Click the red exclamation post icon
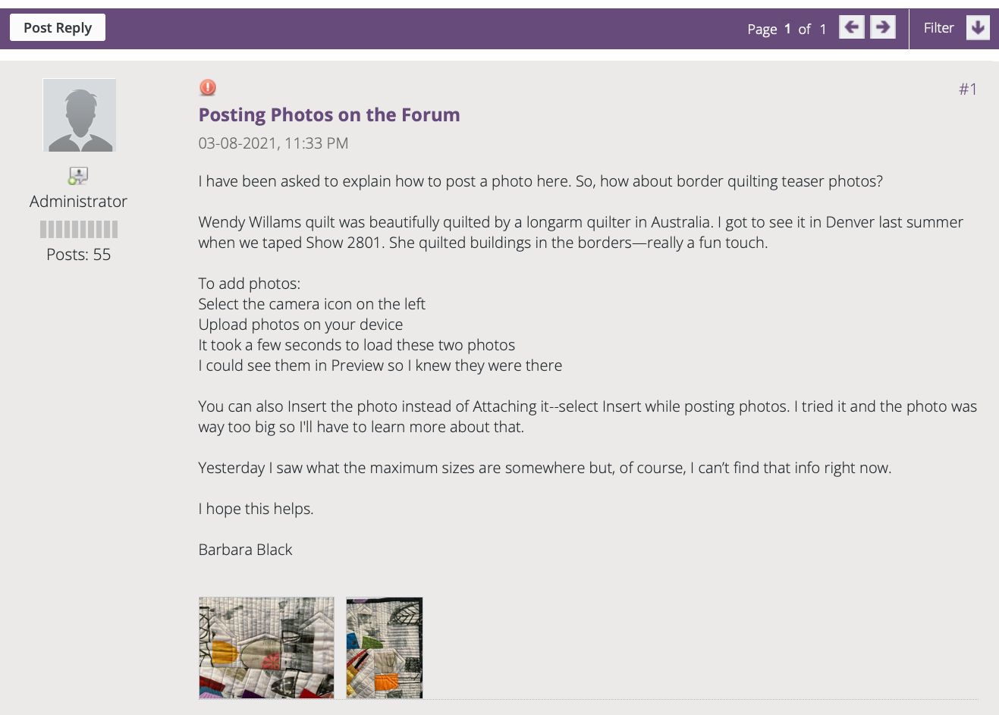Image resolution: width=999 pixels, height=715 pixels. coord(207,88)
